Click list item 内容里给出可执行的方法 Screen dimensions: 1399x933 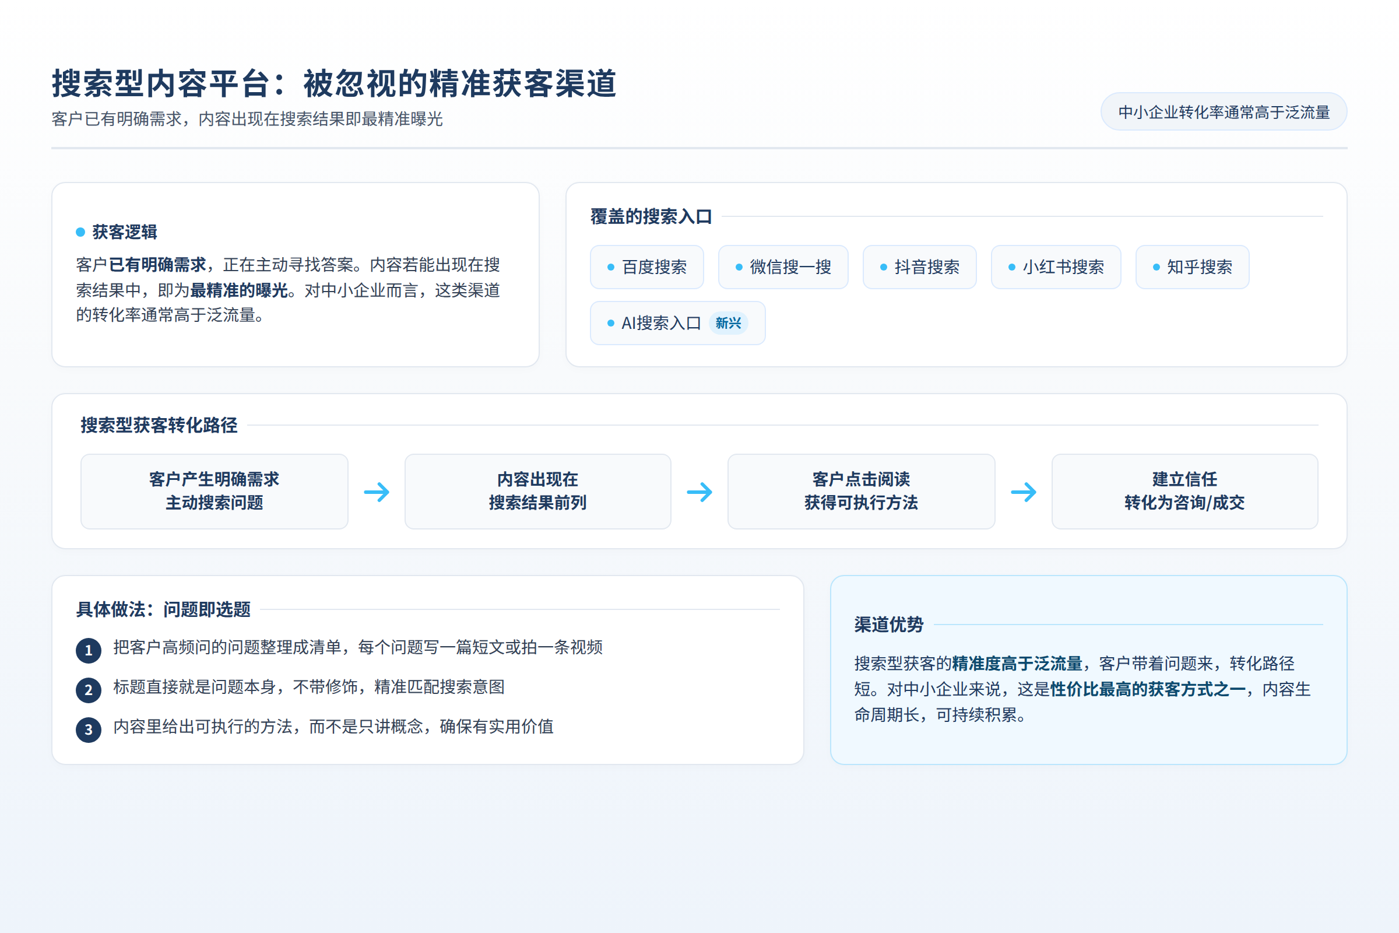[x=333, y=727]
